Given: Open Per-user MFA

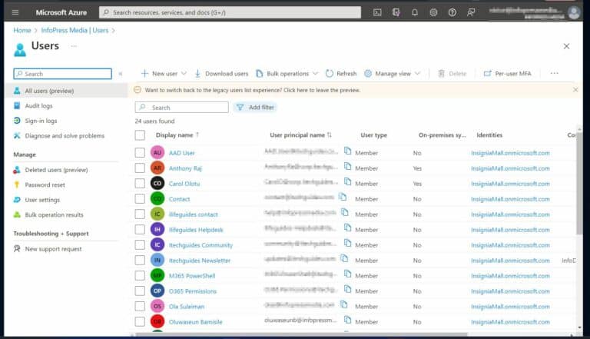Looking at the screenshot, I should pyautogui.click(x=507, y=74).
